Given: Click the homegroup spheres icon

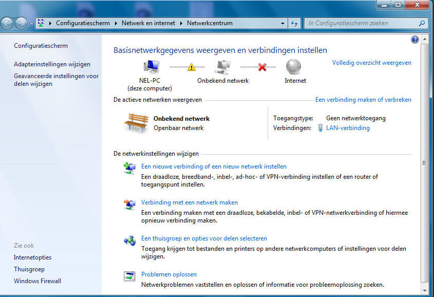Looking at the screenshot, I should click(129, 241).
